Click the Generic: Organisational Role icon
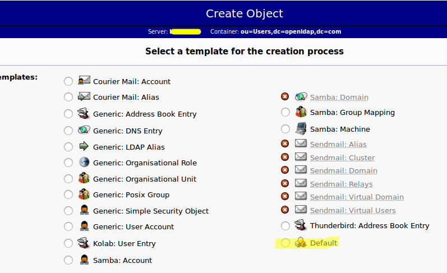The image size is (447, 273). [84, 163]
